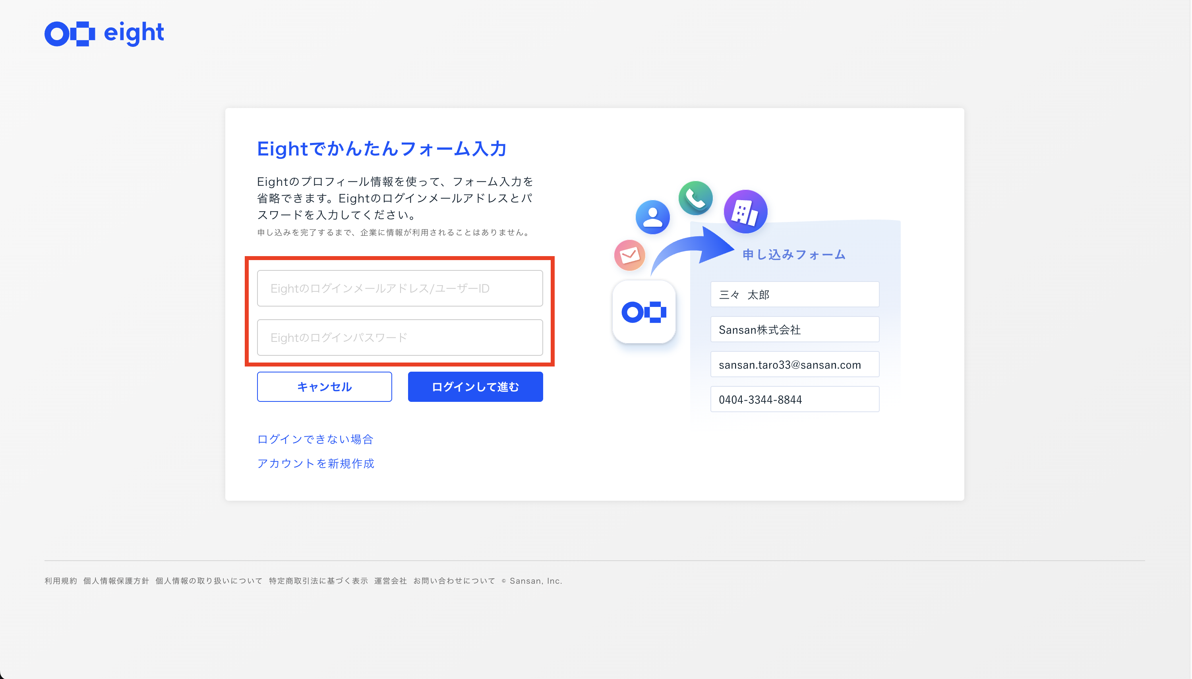
Task: Click the green phone icon in illustration
Action: coord(695,198)
